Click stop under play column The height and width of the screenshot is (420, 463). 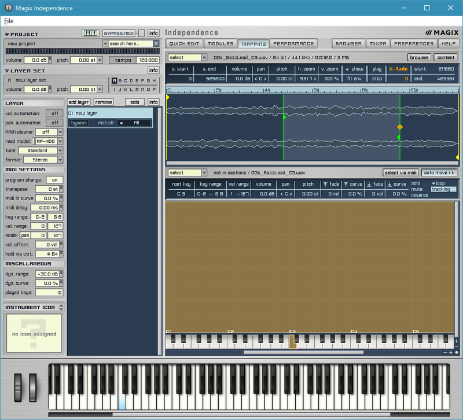pos(377,79)
